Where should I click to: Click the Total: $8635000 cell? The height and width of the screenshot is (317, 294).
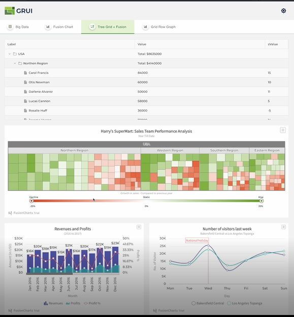pos(149,54)
